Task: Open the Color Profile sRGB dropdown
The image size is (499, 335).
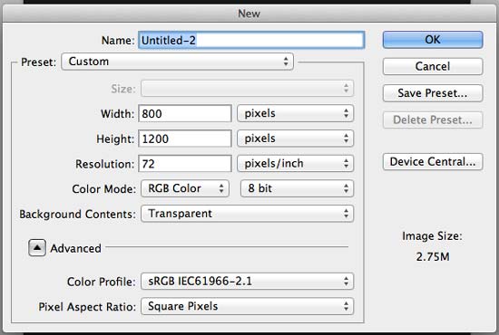Action: [248, 282]
